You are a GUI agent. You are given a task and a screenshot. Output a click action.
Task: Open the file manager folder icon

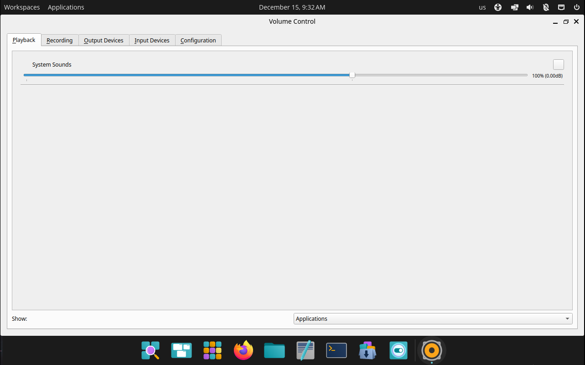pos(274,350)
